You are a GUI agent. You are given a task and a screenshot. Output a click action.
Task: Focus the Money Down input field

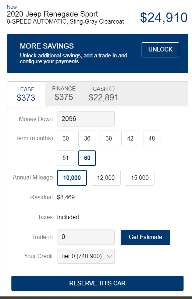click(x=86, y=119)
